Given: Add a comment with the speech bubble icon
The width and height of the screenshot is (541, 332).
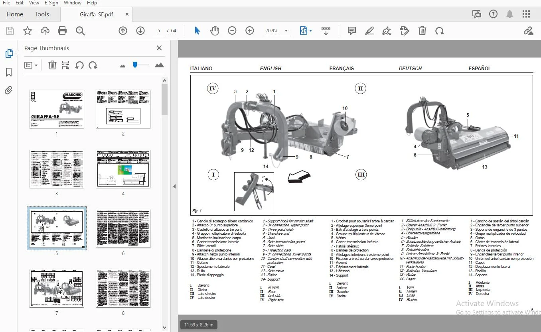Looking at the screenshot, I should tap(352, 31).
